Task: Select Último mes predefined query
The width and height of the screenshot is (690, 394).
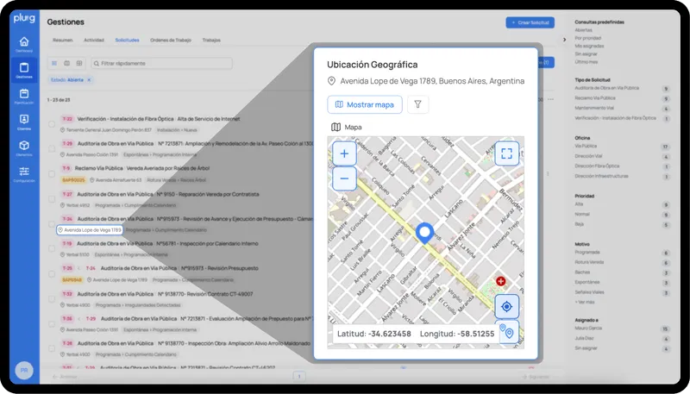Action: pos(586,62)
